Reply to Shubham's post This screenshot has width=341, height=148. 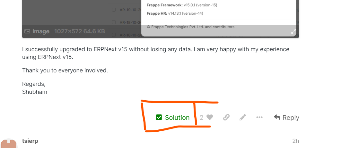click(x=286, y=118)
